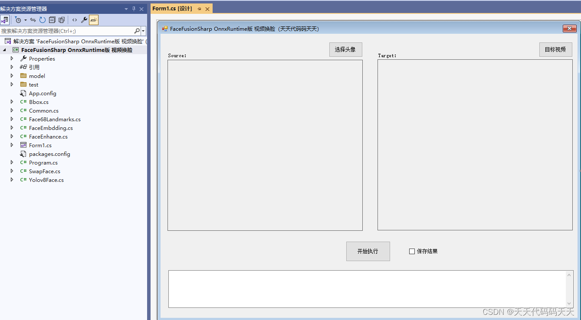Open Properties via the wrench toolbar icon
Screen dimensions: 581x320
84,20
